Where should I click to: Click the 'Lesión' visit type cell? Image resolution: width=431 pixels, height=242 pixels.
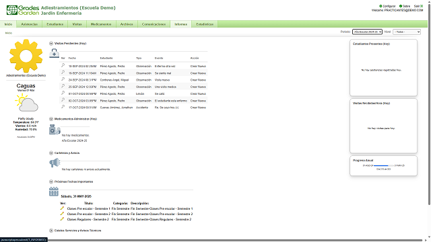(140, 94)
